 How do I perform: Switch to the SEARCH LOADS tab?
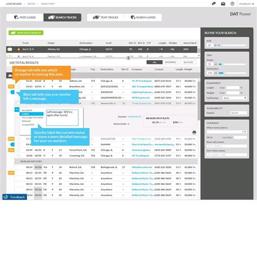143,17
